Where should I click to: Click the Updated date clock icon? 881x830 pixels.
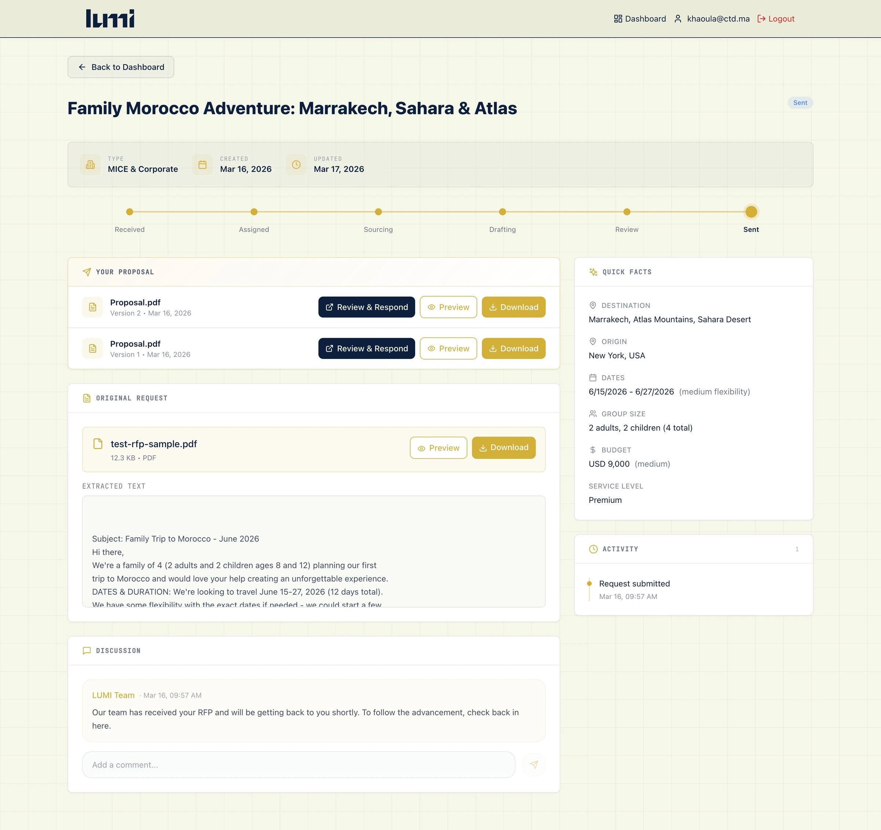[296, 164]
